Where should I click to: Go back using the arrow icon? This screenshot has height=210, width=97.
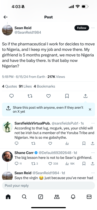pyautogui.click(x=6, y=17)
